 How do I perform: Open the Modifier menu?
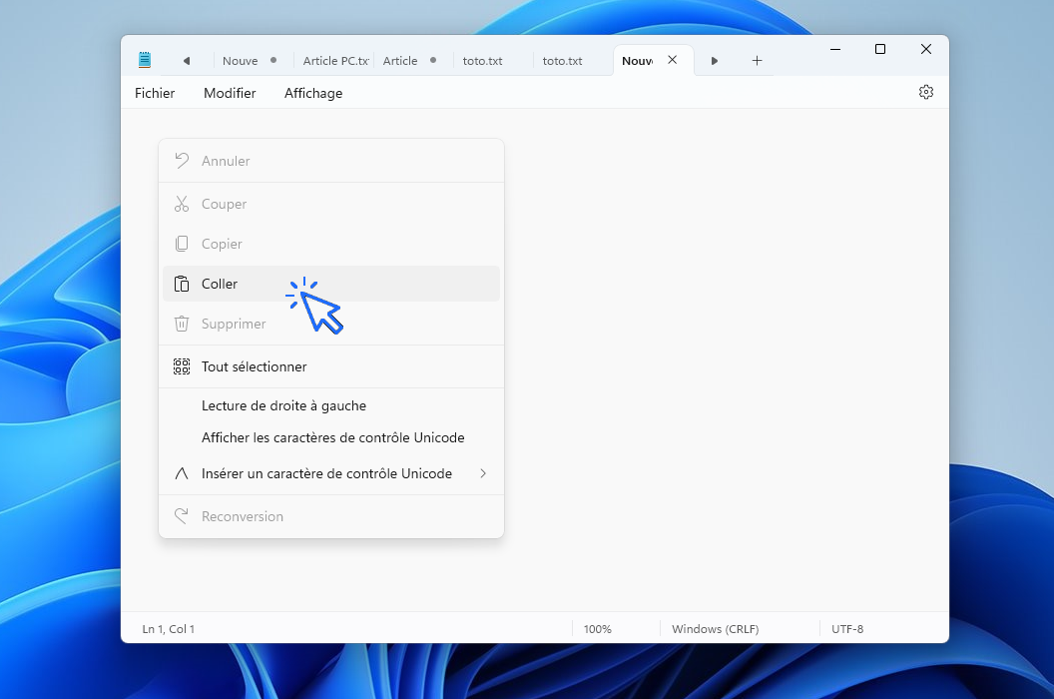[230, 93]
